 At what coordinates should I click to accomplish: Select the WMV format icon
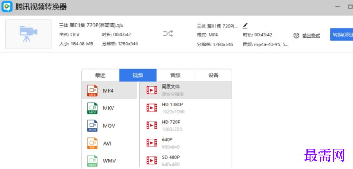[x=93, y=161]
